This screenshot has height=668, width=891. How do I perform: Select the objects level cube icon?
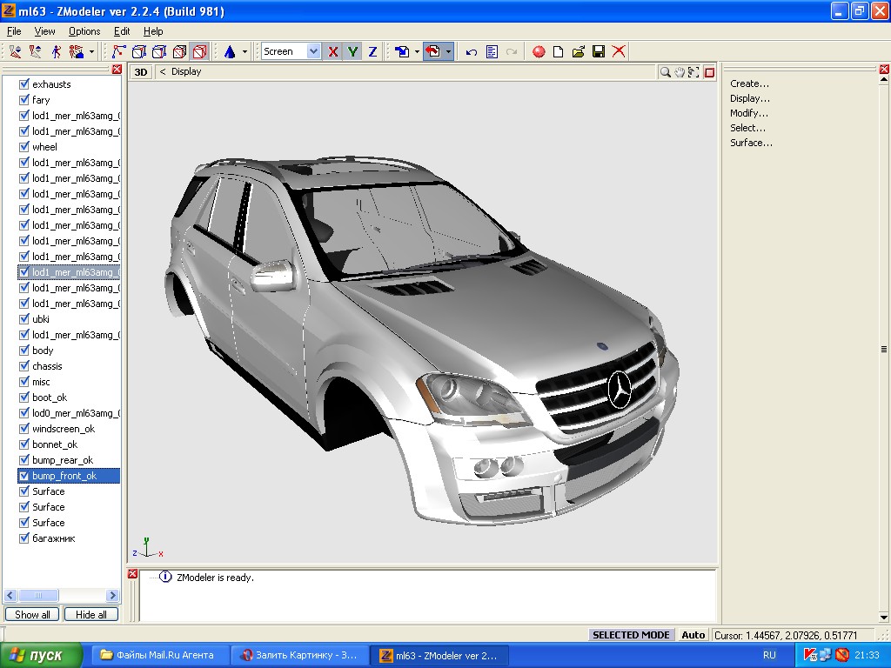coord(179,51)
